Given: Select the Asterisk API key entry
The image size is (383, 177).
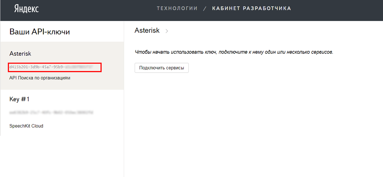Looking at the screenshot, I should click(x=62, y=66).
